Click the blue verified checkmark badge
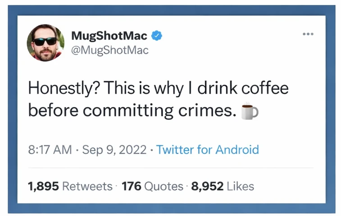This screenshot has height=216, width=341. (157, 36)
